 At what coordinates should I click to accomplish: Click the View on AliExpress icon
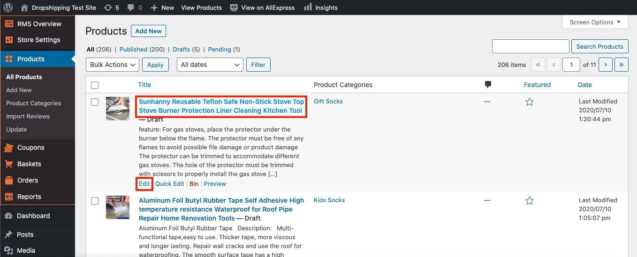pos(234,7)
